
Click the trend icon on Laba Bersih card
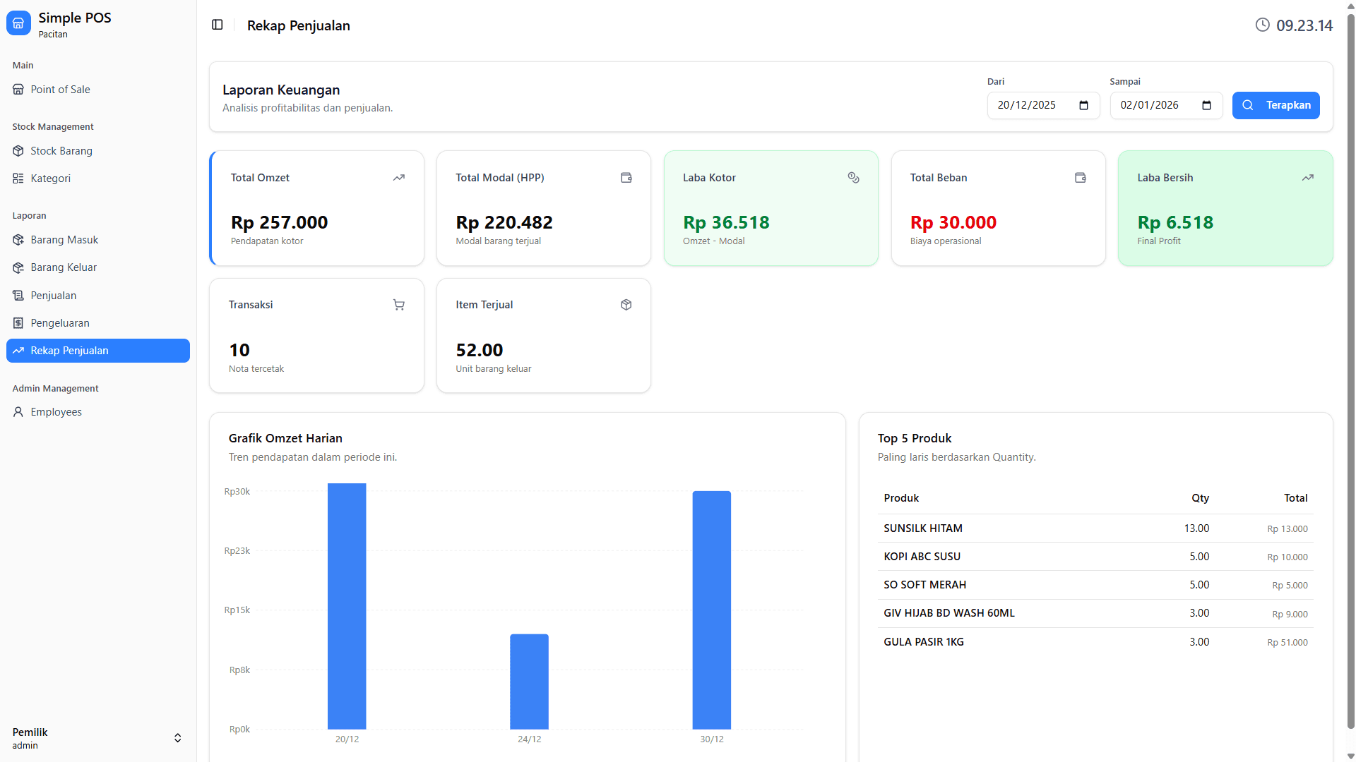(1307, 178)
